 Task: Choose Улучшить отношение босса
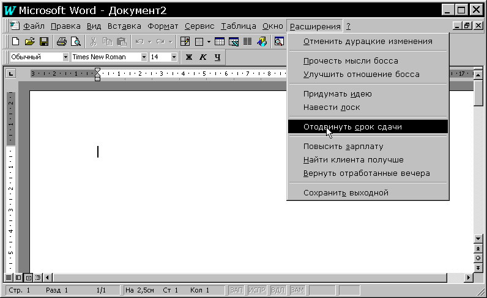pos(368,74)
